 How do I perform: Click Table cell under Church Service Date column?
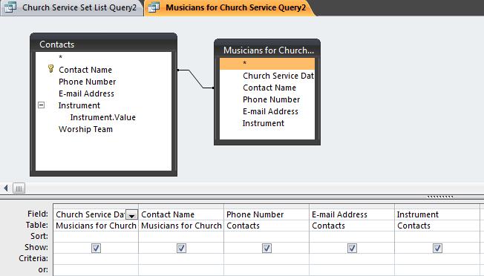(x=96, y=226)
